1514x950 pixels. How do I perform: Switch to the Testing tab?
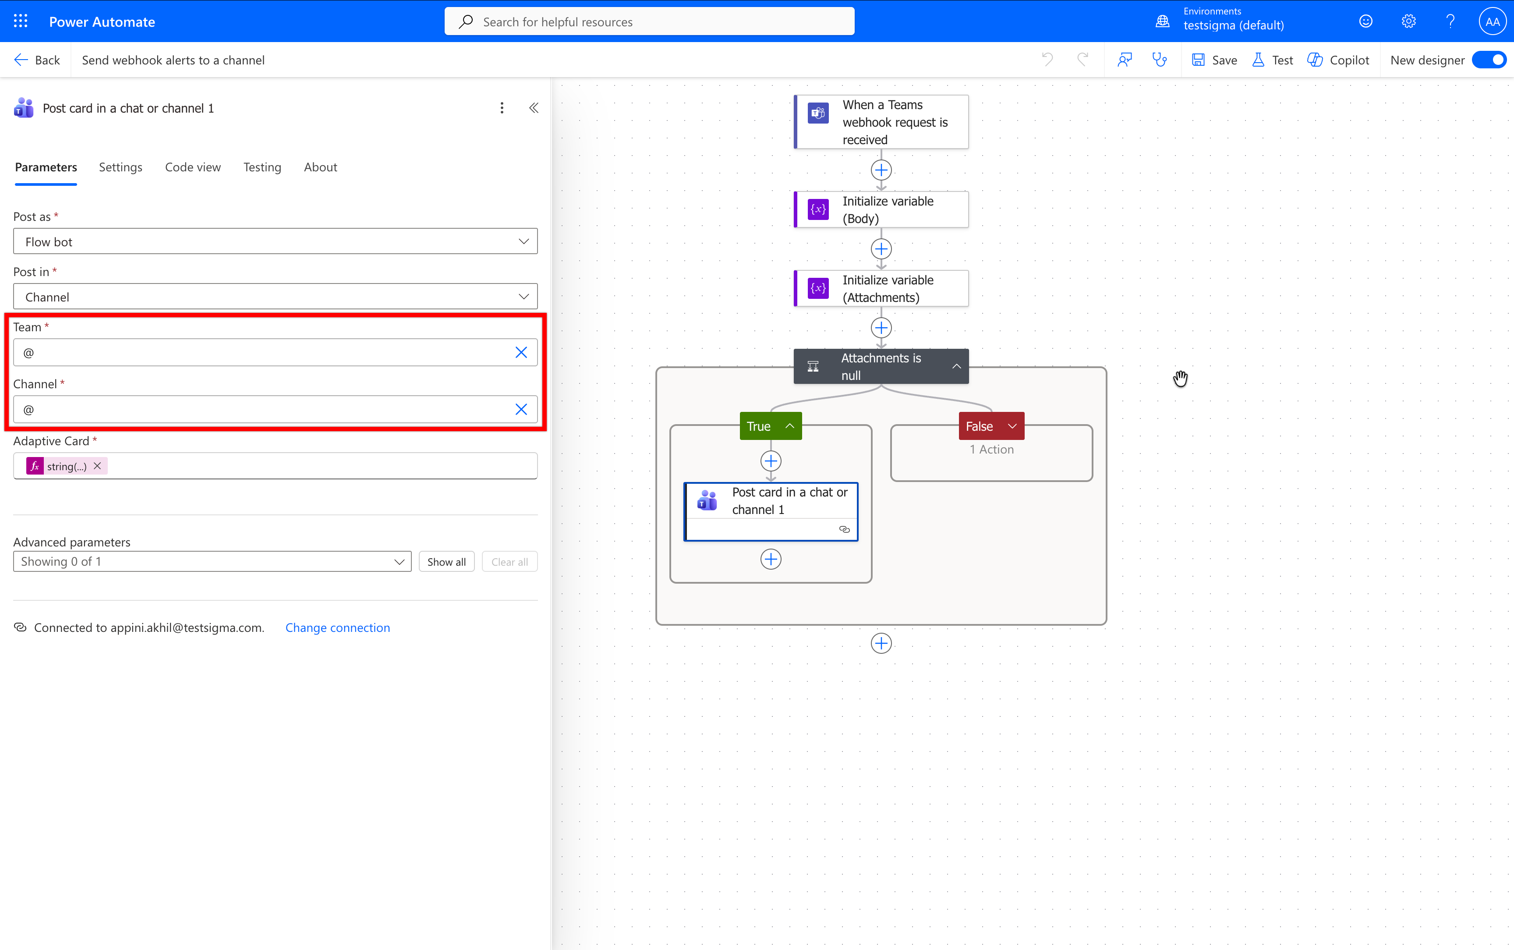262,167
